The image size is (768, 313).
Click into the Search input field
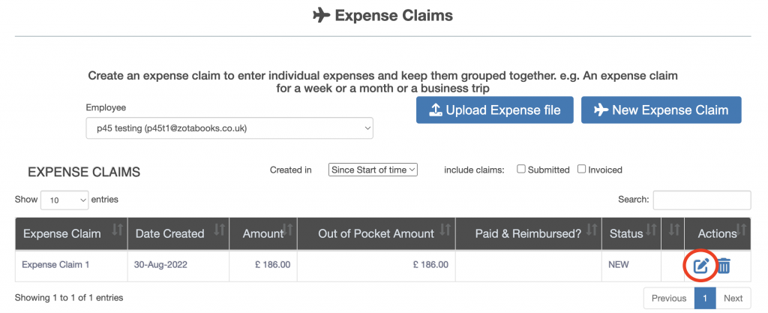click(702, 200)
